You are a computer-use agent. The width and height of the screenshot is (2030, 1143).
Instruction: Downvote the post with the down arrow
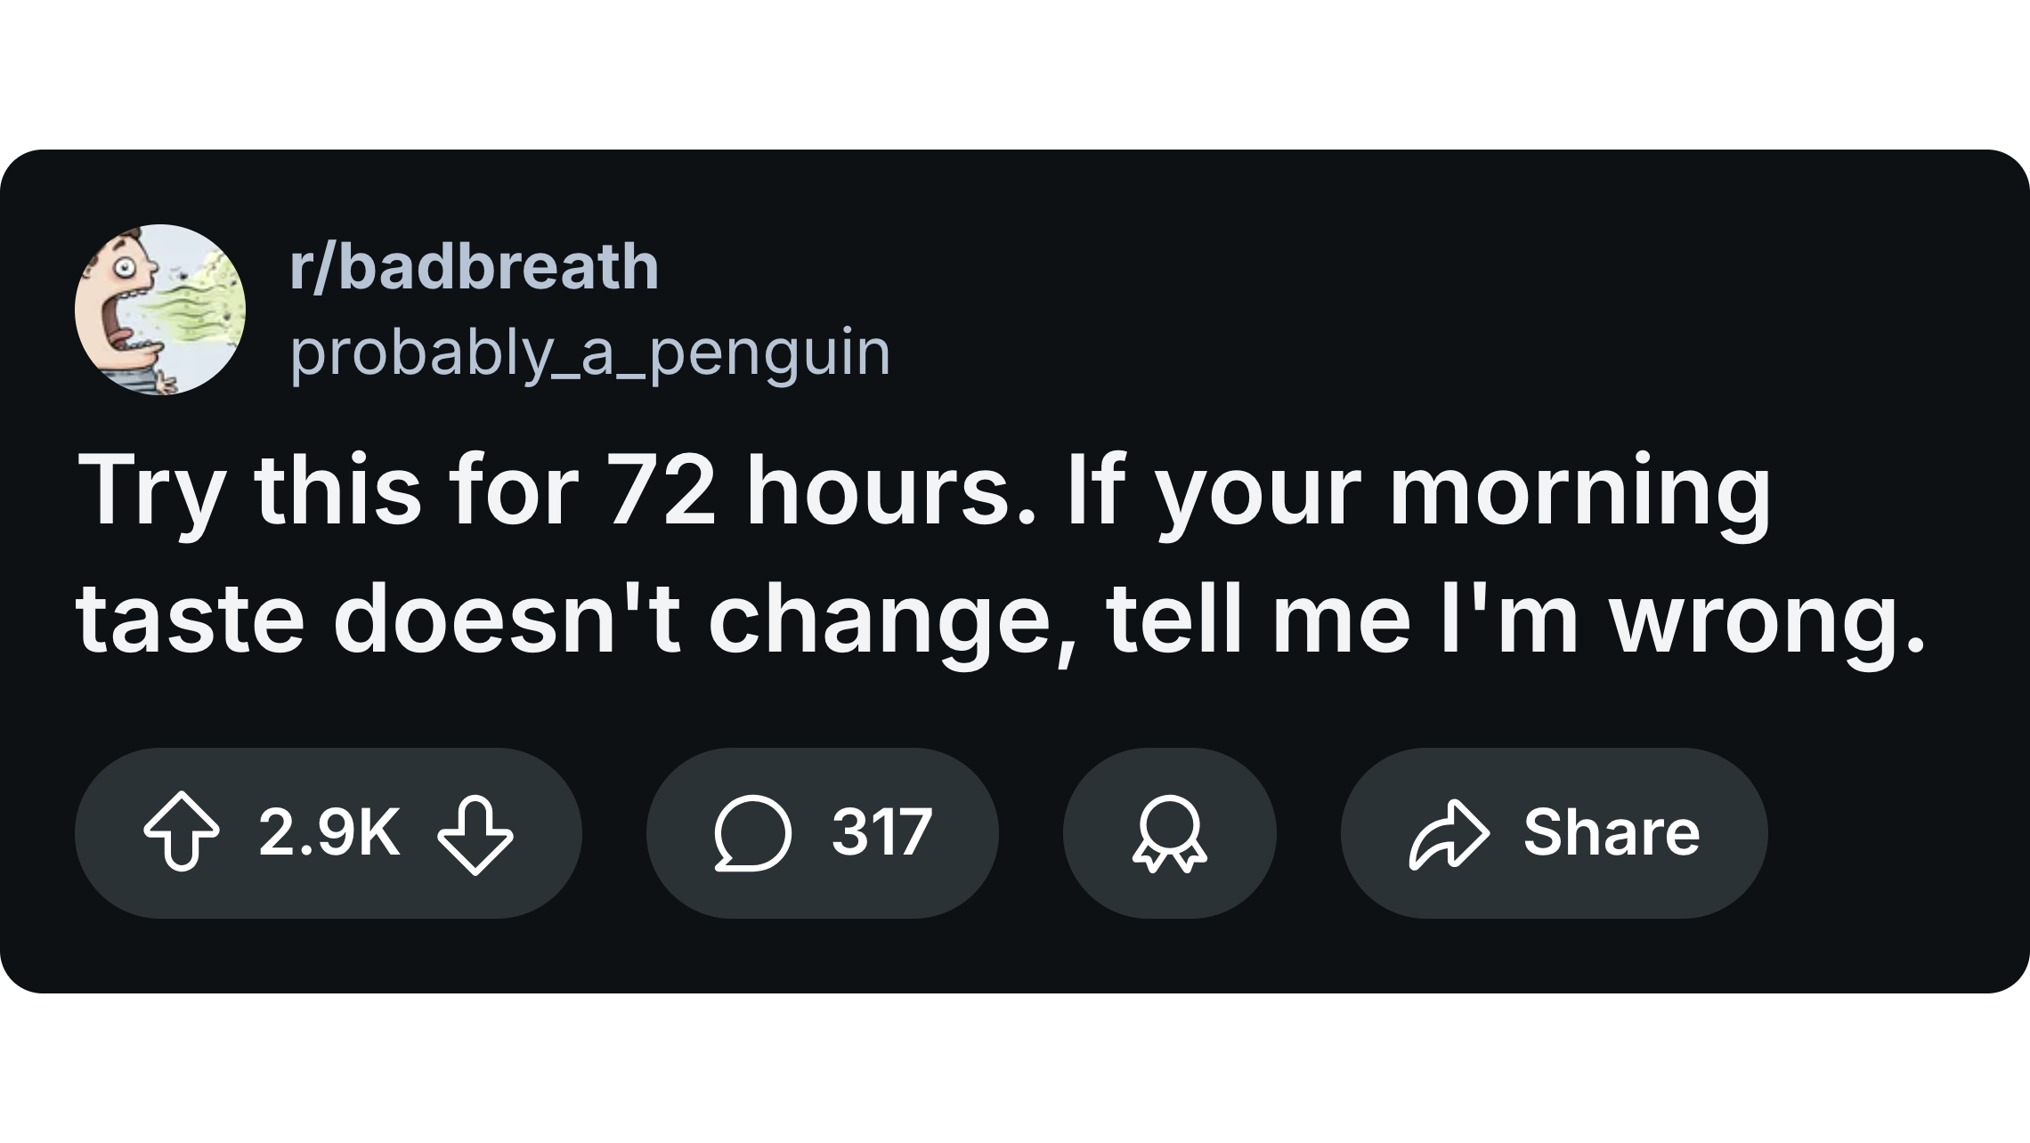(x=475, y=833)
